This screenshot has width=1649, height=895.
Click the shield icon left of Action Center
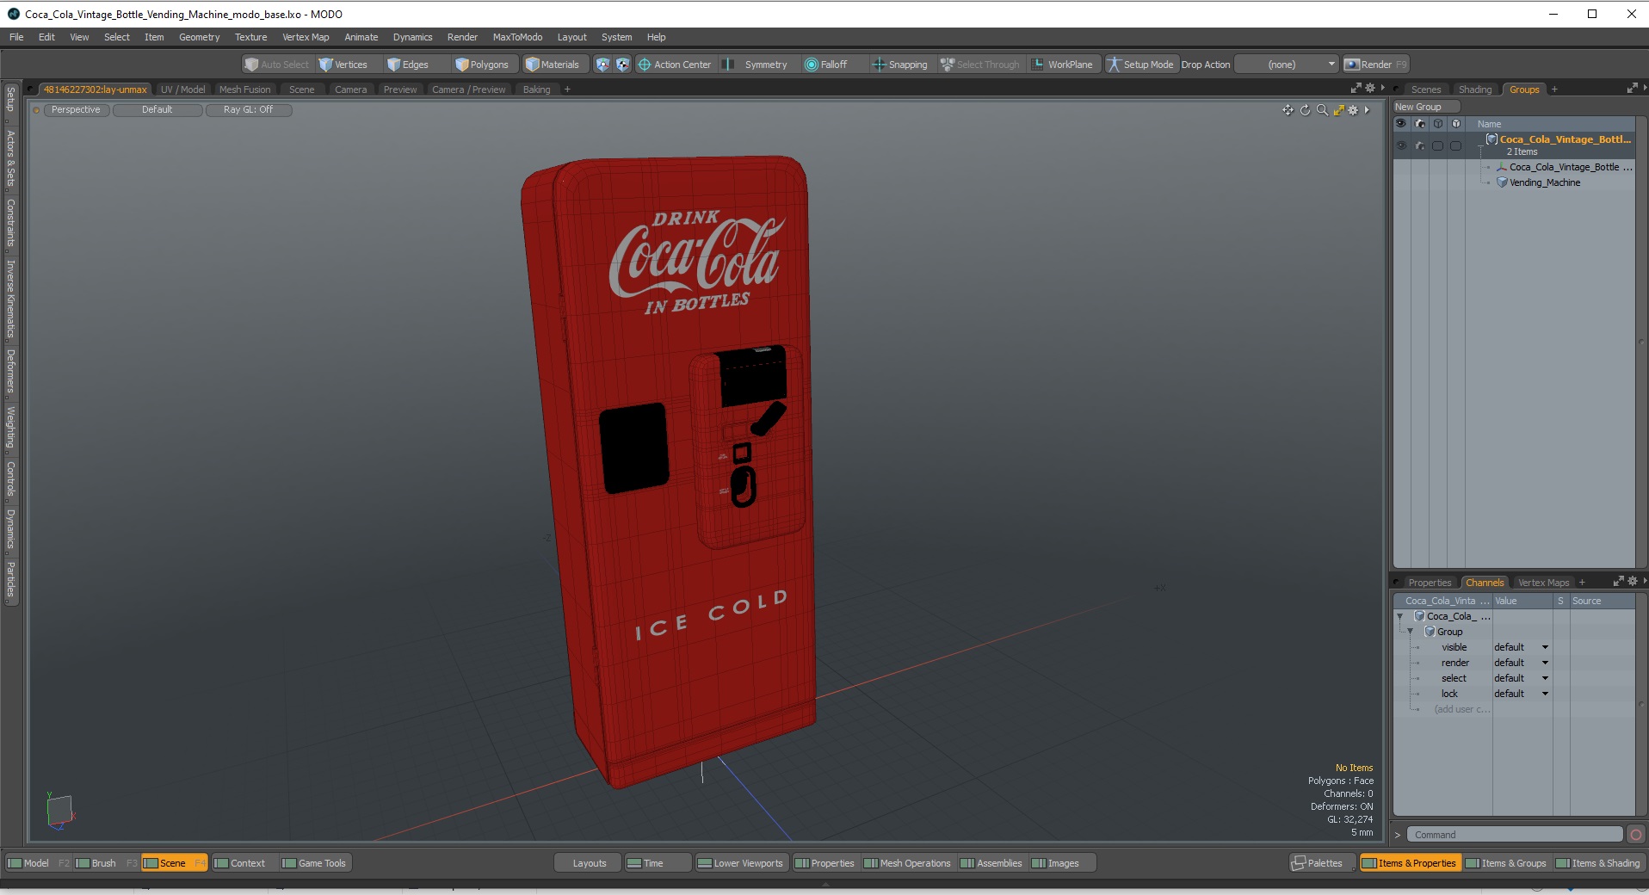pyautogui.click(x=602, y=65)
